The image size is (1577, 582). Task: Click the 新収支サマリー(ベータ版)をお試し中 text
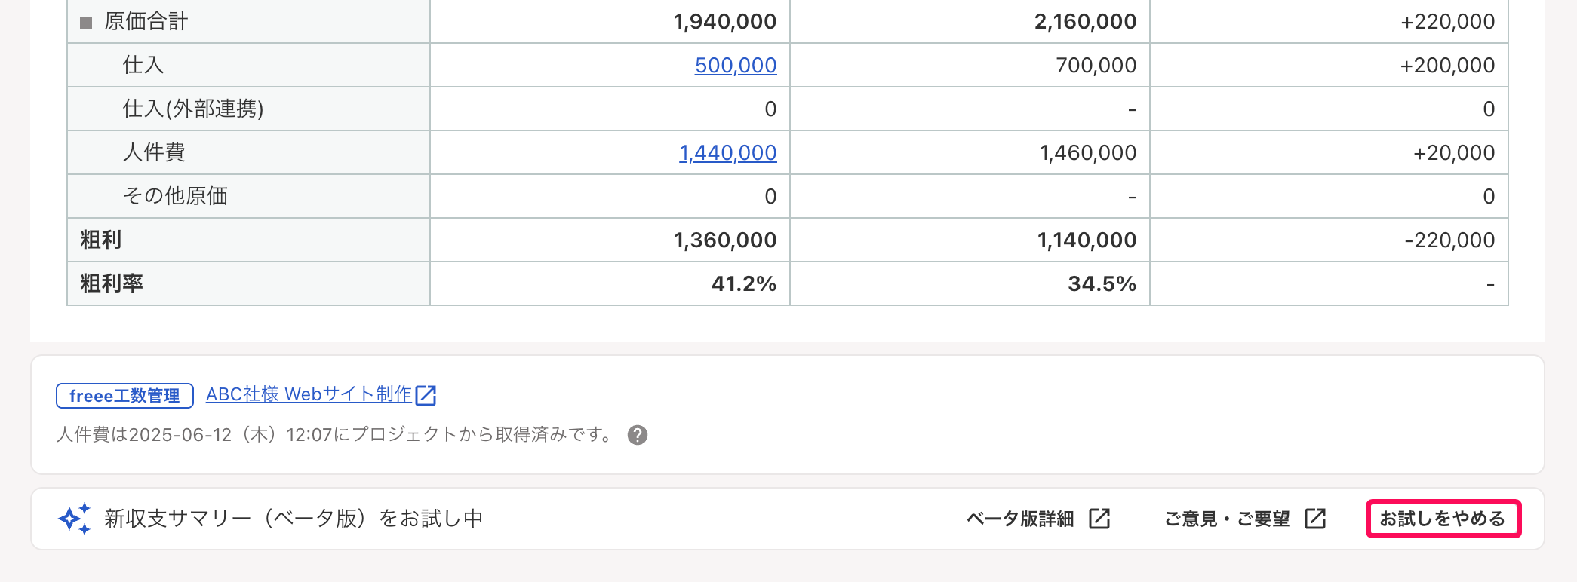[294, 519]
